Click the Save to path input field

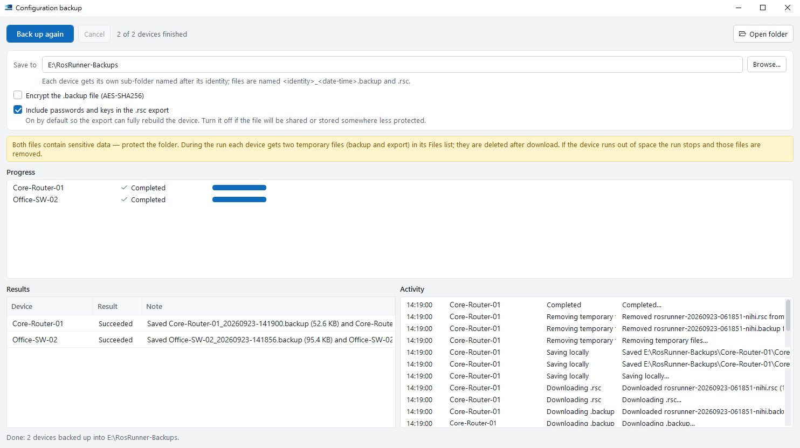coord(392,65)
